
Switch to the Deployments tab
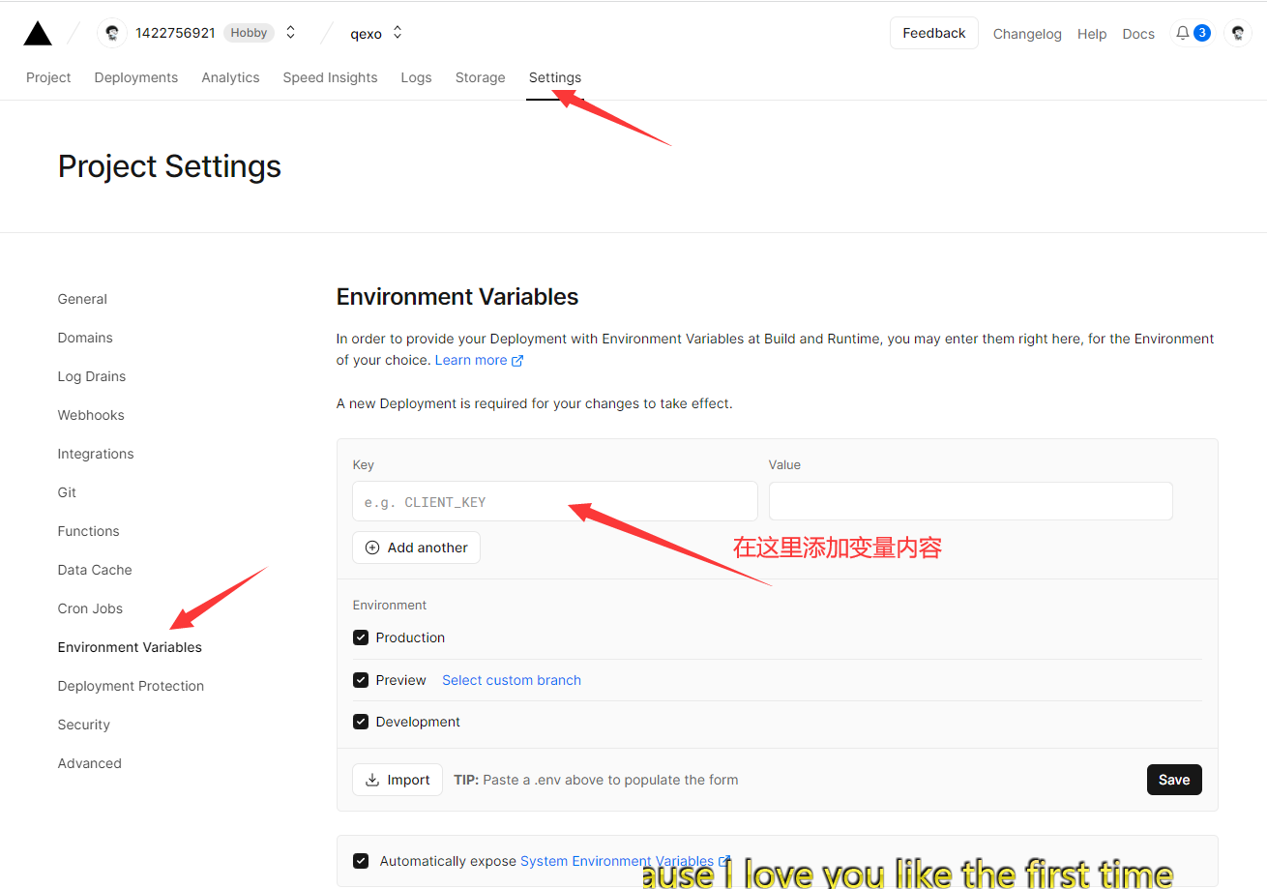point(135,77)
